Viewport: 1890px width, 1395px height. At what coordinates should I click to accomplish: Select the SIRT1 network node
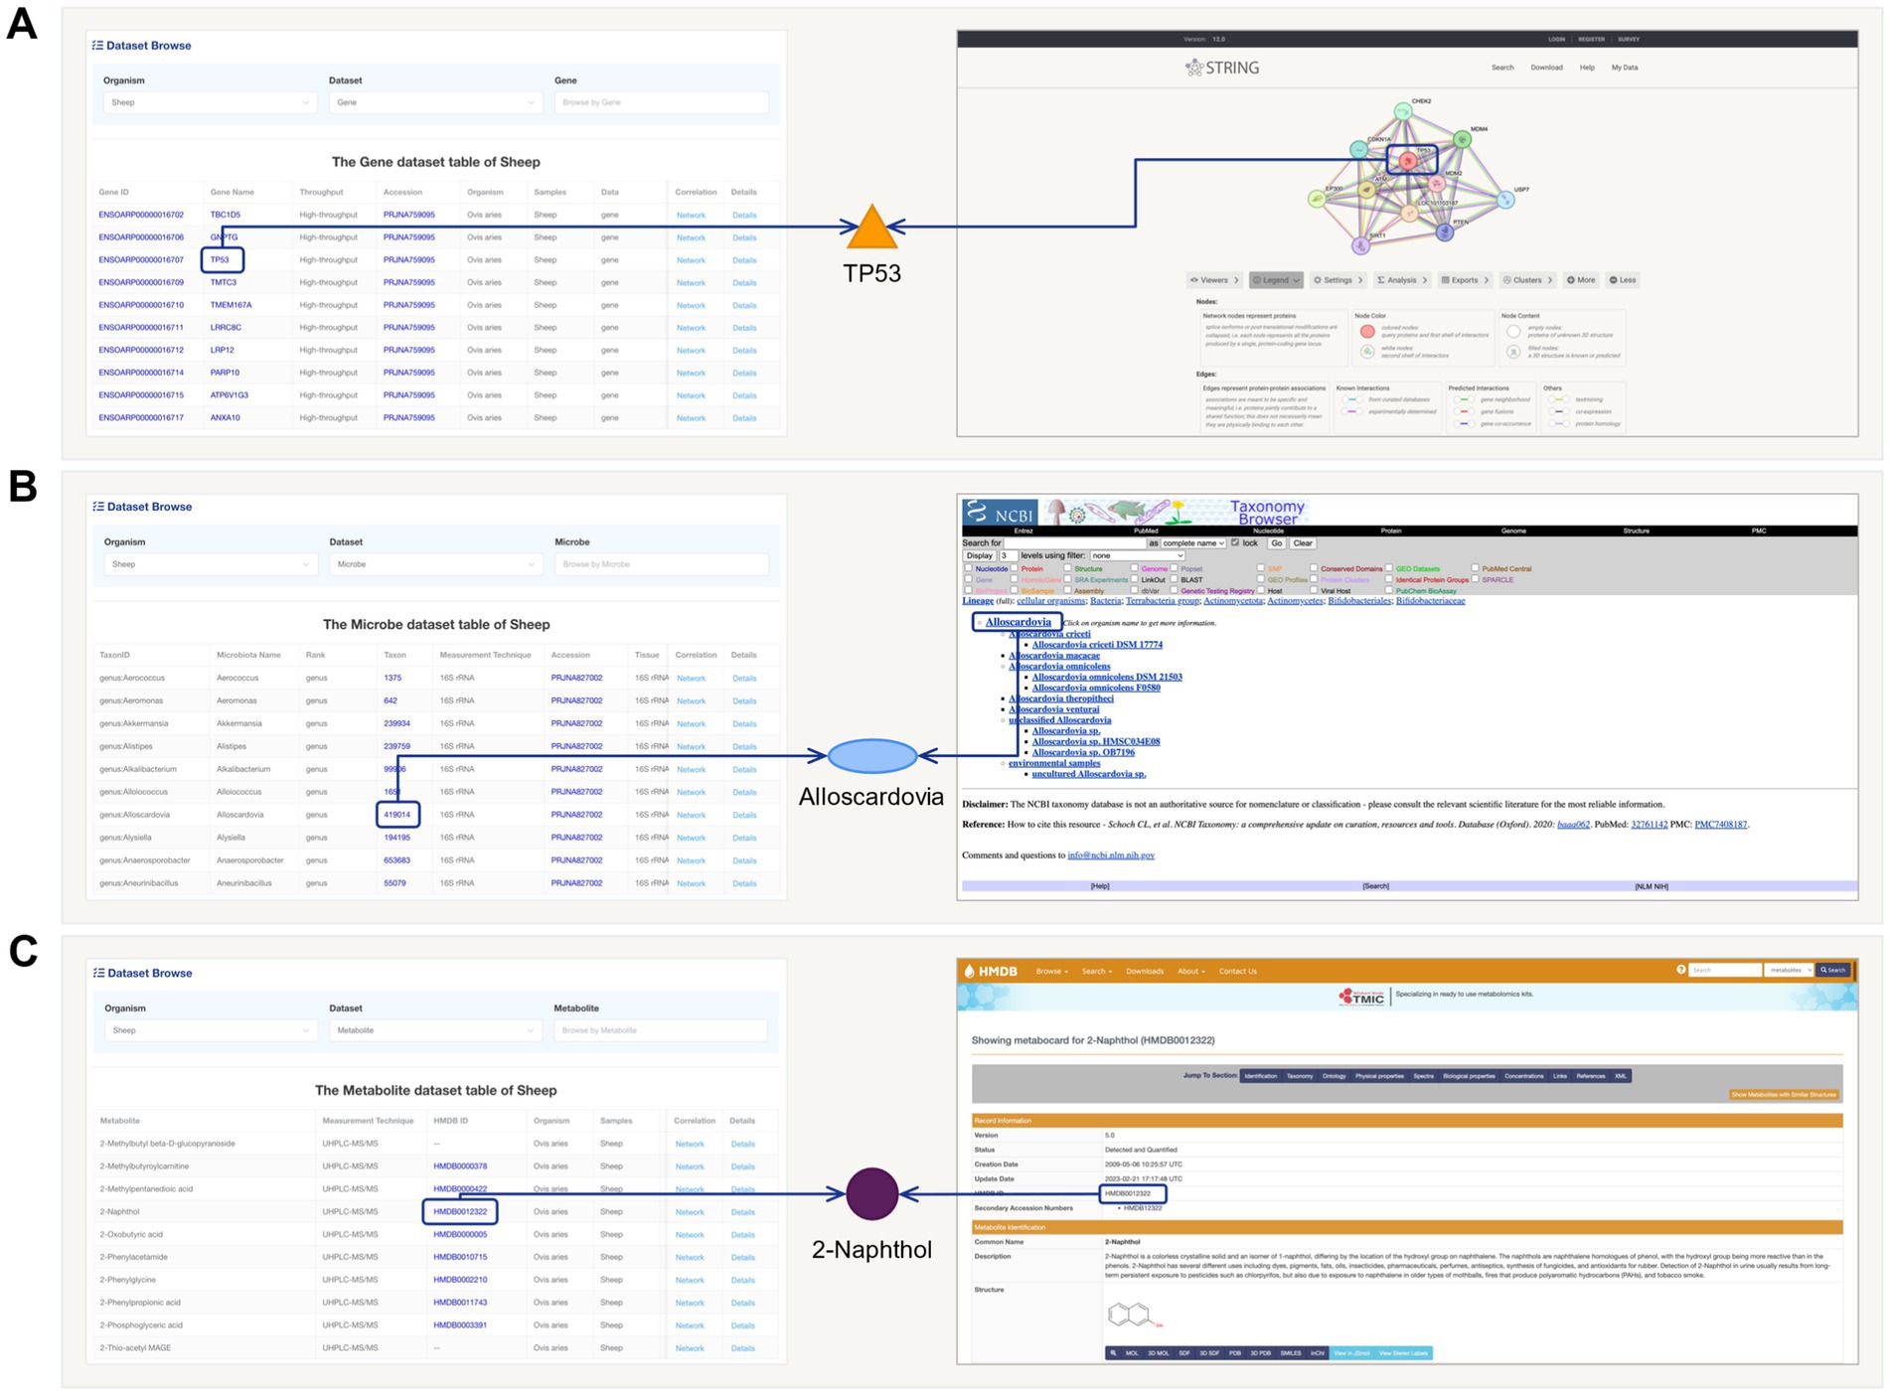click(1361, 245)
